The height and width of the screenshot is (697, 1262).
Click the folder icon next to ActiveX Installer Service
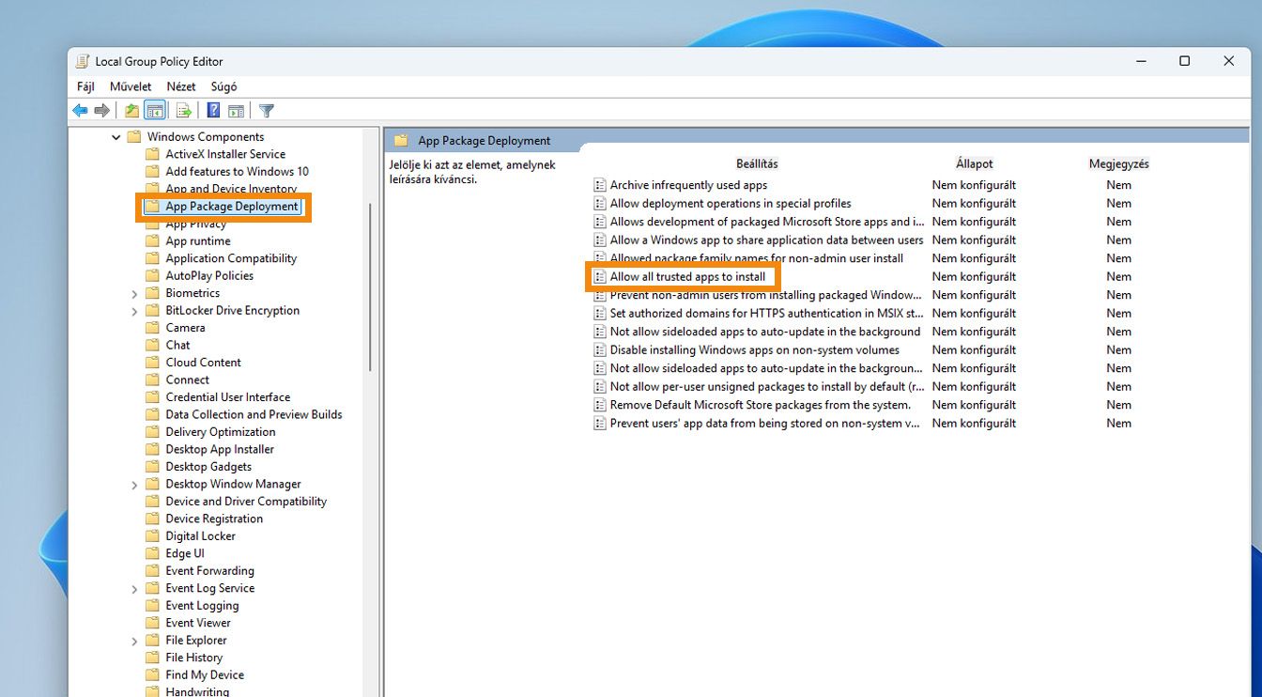(x=152, y=154)
